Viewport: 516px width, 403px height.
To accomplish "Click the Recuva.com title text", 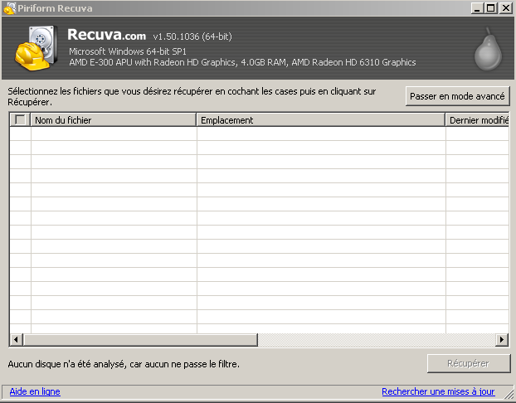I will pos(107,35).
